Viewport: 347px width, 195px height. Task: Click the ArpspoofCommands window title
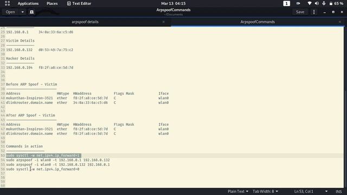pos(173,10)
